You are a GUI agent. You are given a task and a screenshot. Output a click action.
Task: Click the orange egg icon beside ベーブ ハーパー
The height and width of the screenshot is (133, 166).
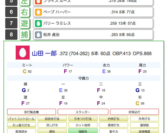click(x=38, y=12)
